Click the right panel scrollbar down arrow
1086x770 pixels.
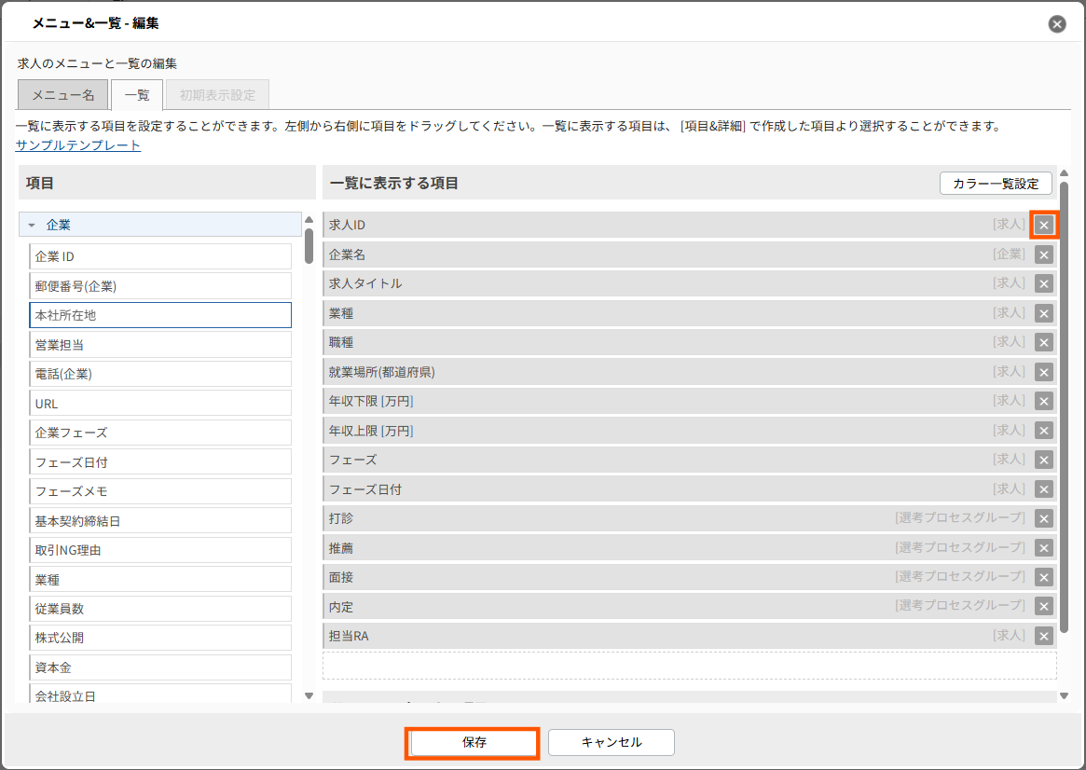pyautogui.click(x=1064, y=696)
